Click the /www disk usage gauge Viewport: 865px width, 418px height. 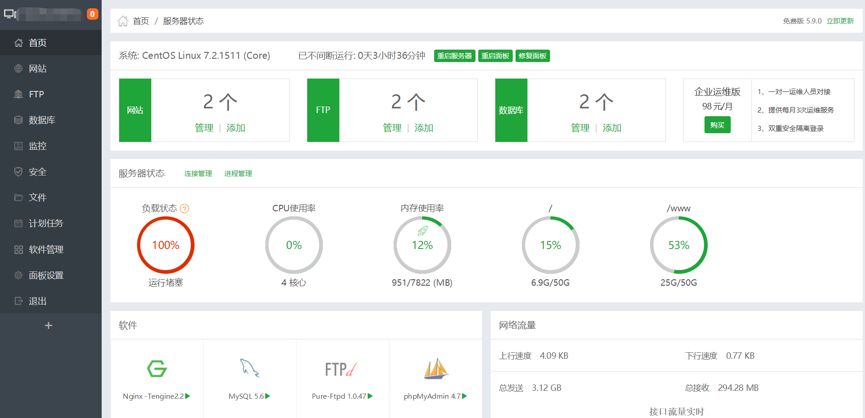tap(678, 245)
